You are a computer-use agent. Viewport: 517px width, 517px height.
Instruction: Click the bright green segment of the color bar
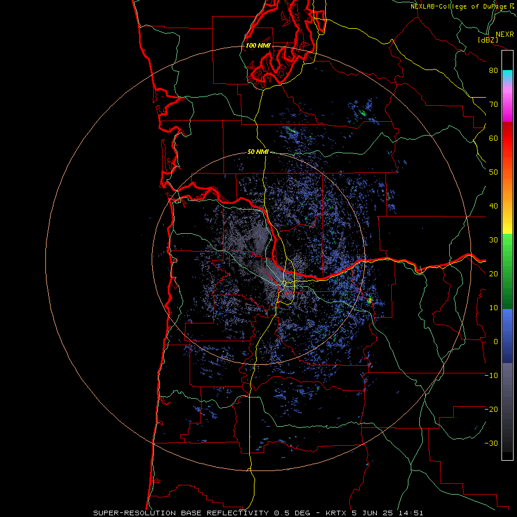pos(507,246)
